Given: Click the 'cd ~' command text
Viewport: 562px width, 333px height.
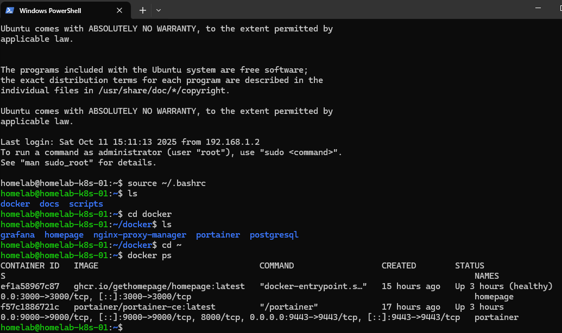Looking at the screenshot, I should [x=172, y=245].
